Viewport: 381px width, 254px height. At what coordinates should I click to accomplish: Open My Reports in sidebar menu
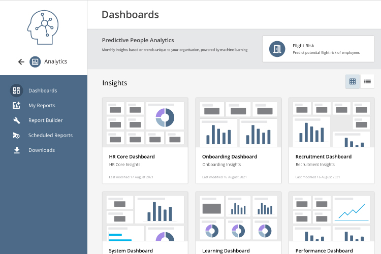[42, 106]
